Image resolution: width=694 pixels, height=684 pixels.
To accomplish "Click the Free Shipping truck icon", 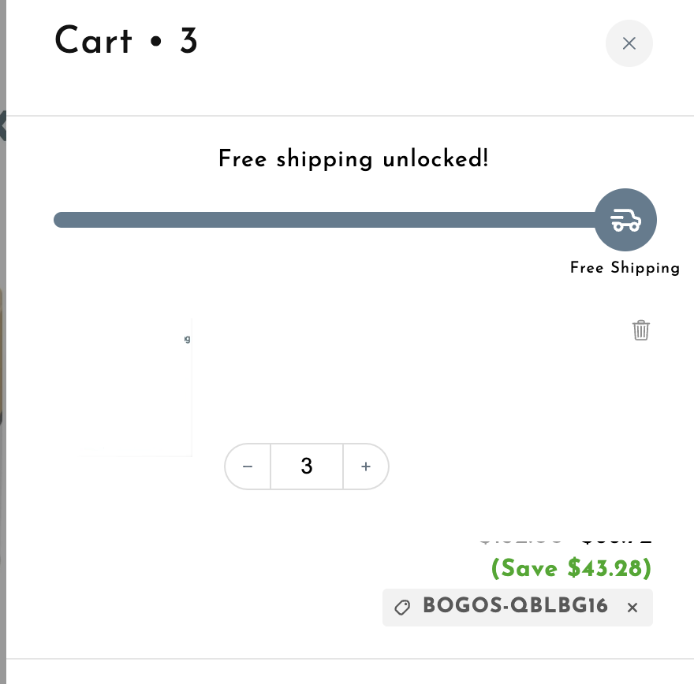I will (x=625, y=220).
